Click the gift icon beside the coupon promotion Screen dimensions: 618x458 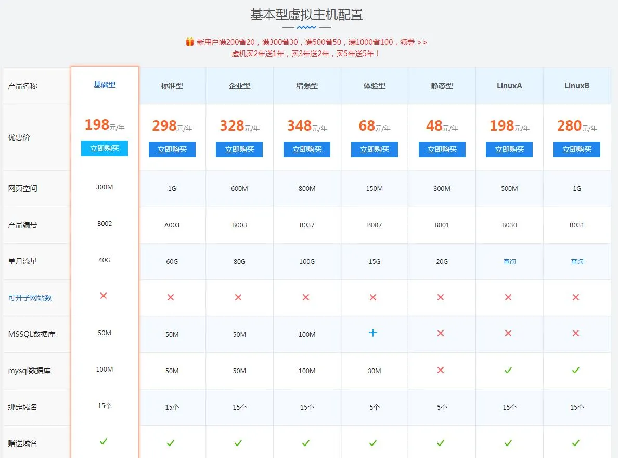190,42
